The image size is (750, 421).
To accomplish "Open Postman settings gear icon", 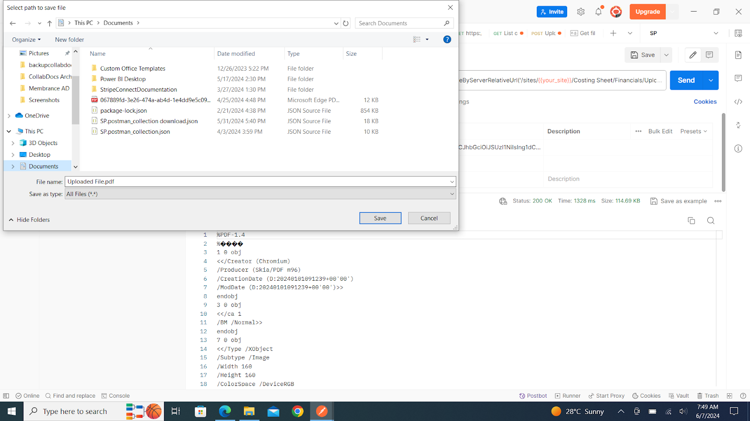I will 581,12.
